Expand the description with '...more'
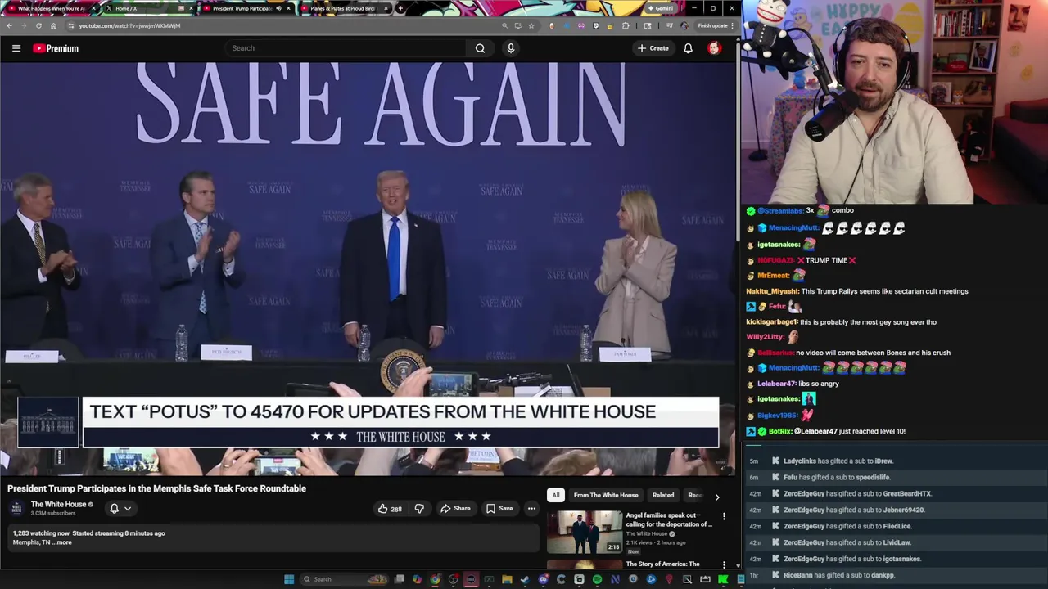The height and width of the screenshot is (589, 1048). pyautogui.click(x=63, y=542)
